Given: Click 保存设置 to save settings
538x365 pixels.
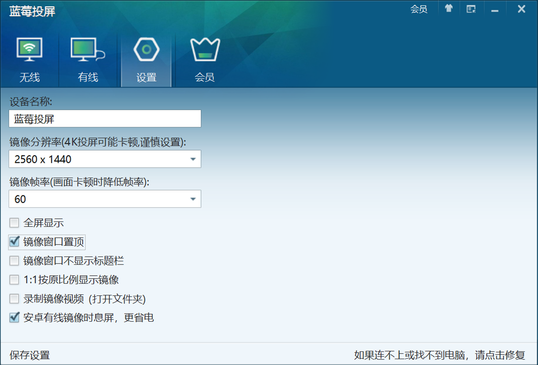Looking at the screenshot, I should (30, 355).
